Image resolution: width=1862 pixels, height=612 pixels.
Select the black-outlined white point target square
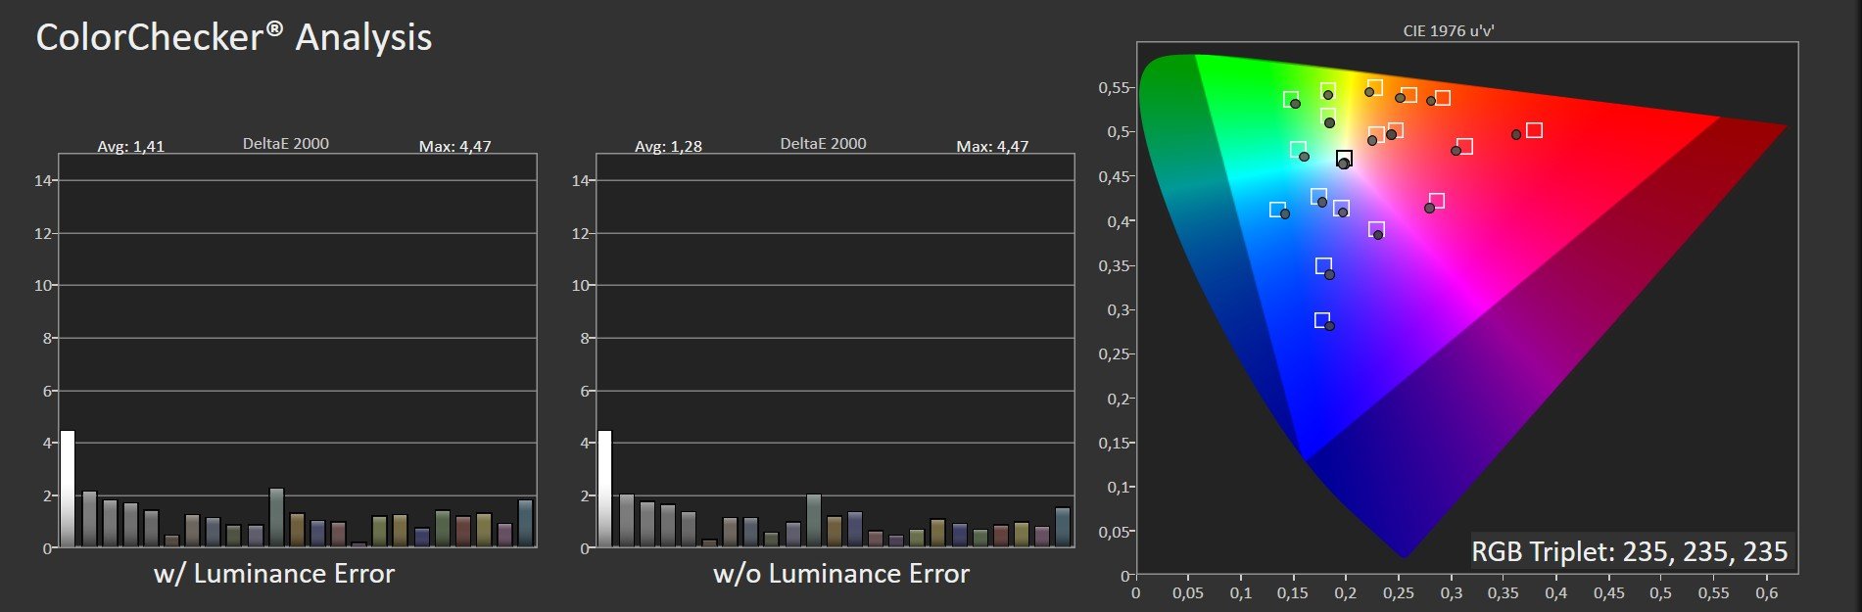pos(1344,158)
